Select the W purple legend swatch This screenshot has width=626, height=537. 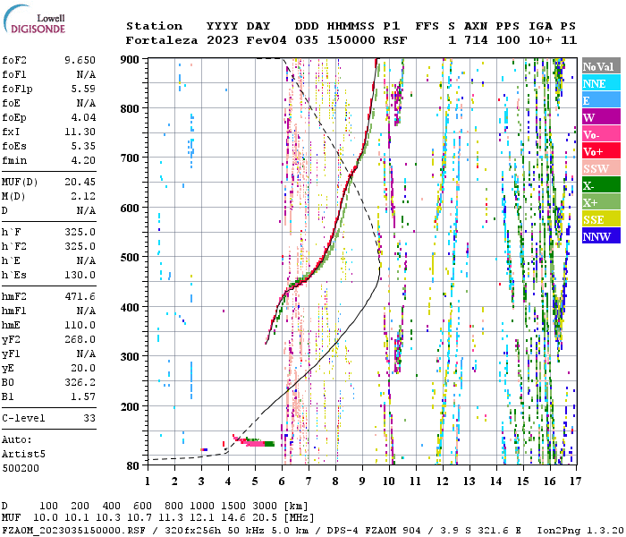point(601,117)
